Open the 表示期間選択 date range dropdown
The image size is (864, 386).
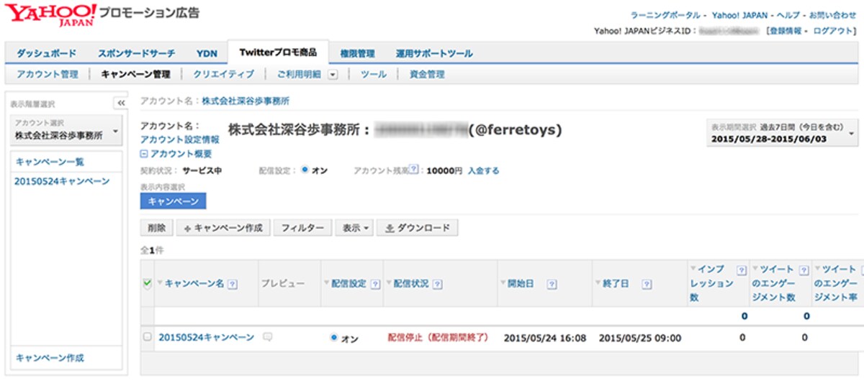pos(782,132)
